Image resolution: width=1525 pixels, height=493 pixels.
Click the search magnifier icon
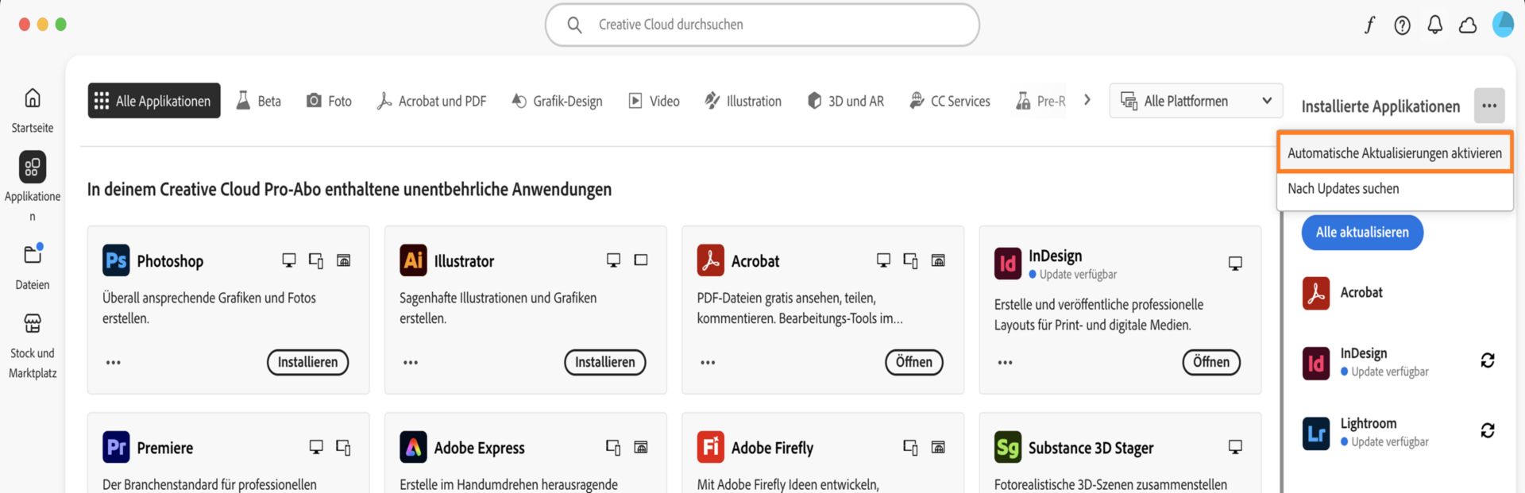pyautogui.click(x=574, y=25)
